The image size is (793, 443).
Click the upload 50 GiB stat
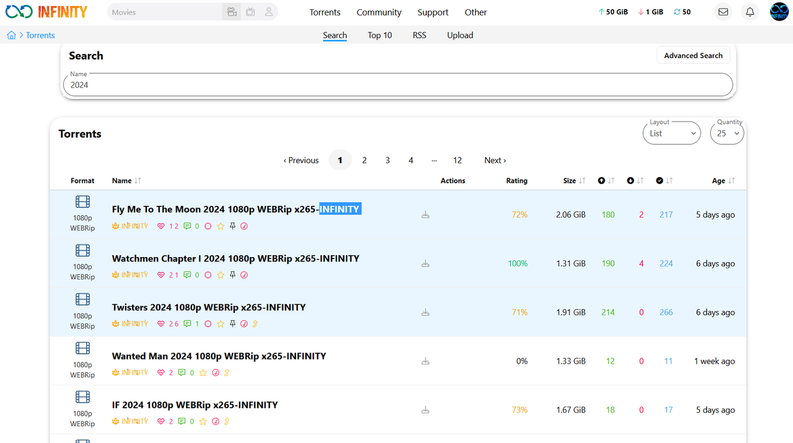[614, 12]
